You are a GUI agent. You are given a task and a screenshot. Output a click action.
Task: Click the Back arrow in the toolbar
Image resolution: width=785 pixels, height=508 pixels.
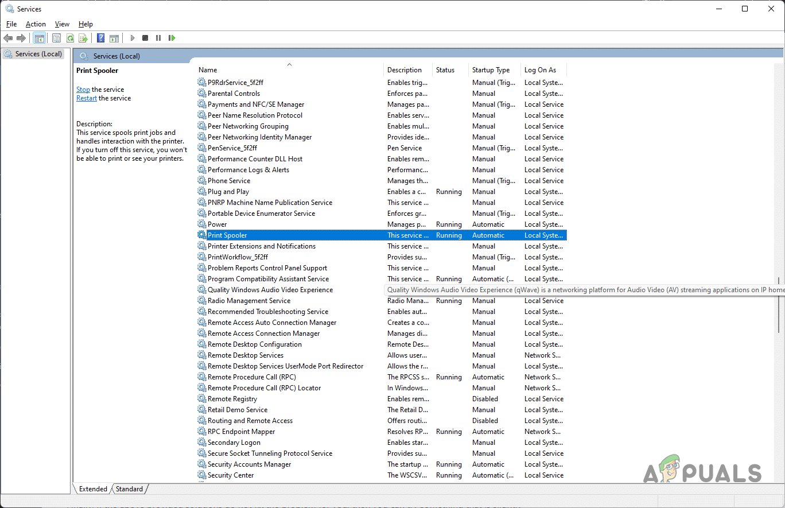8,38
